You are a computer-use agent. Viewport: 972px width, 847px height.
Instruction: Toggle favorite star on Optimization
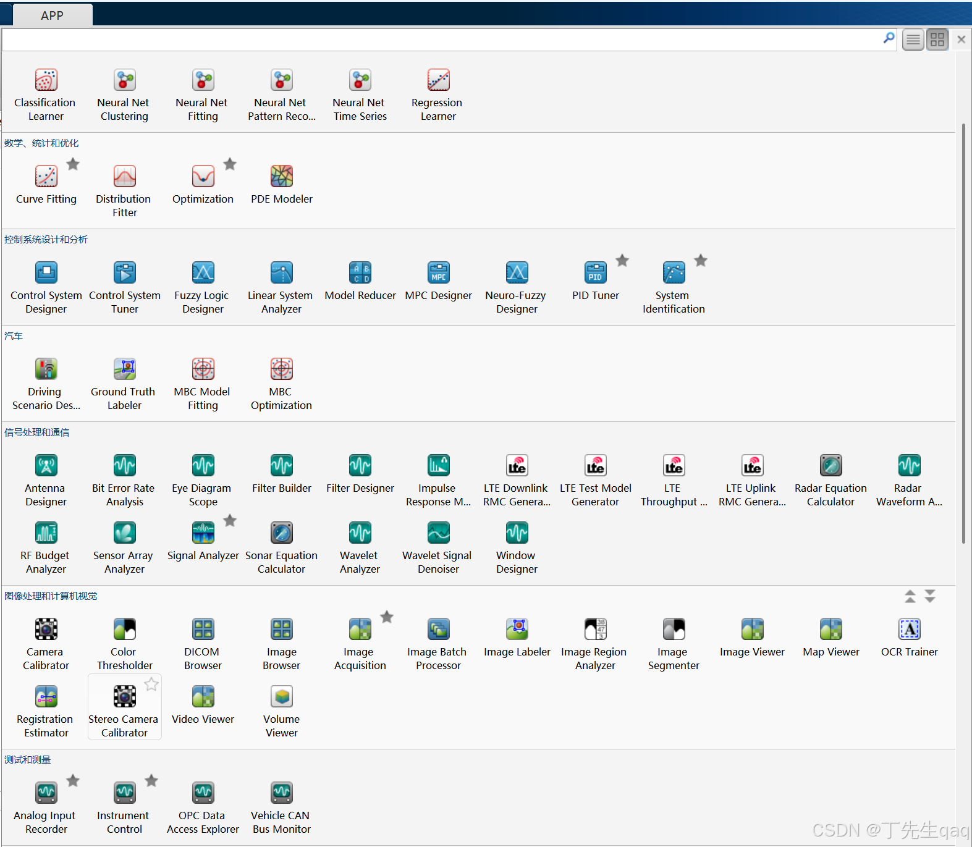click(x=230, y=164)
